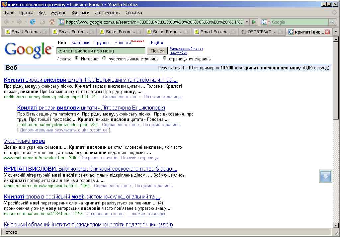Click the 'Ещё »' more link
The height and width of the screenshot is (237, 340).
[x=157, y=43]
